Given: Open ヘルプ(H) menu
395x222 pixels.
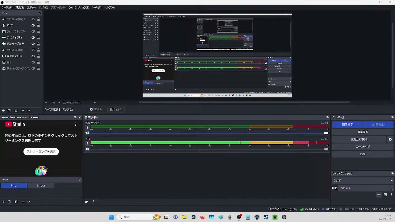Looking at the screenshot, I should (109, 7).
